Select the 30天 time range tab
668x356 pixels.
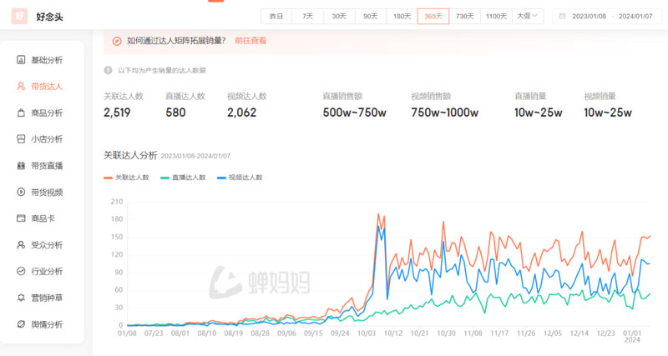(x=339, y=16)
